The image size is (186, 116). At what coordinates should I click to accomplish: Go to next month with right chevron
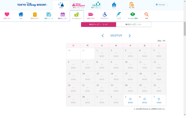point(130,36)
